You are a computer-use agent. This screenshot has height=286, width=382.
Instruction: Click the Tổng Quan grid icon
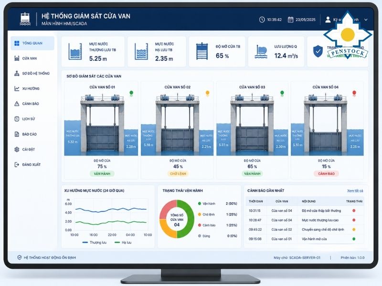pyautogui.click(x=17, y=43)
